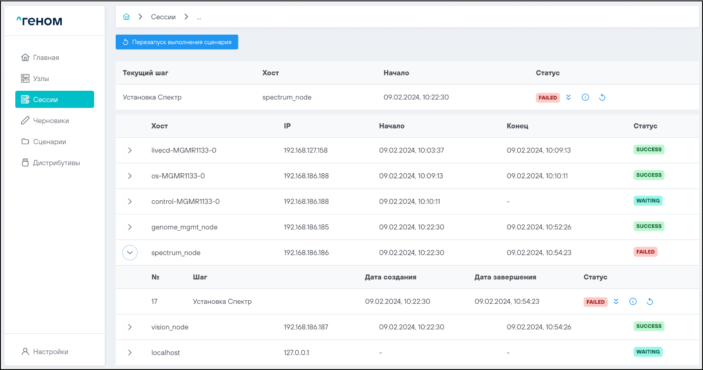Collapse the spectrum_node host row

pos(130,253)
